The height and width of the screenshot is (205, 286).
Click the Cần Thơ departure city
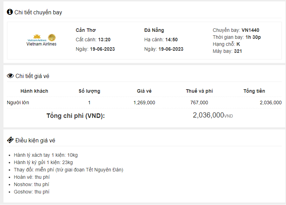[x=86, y=30]
